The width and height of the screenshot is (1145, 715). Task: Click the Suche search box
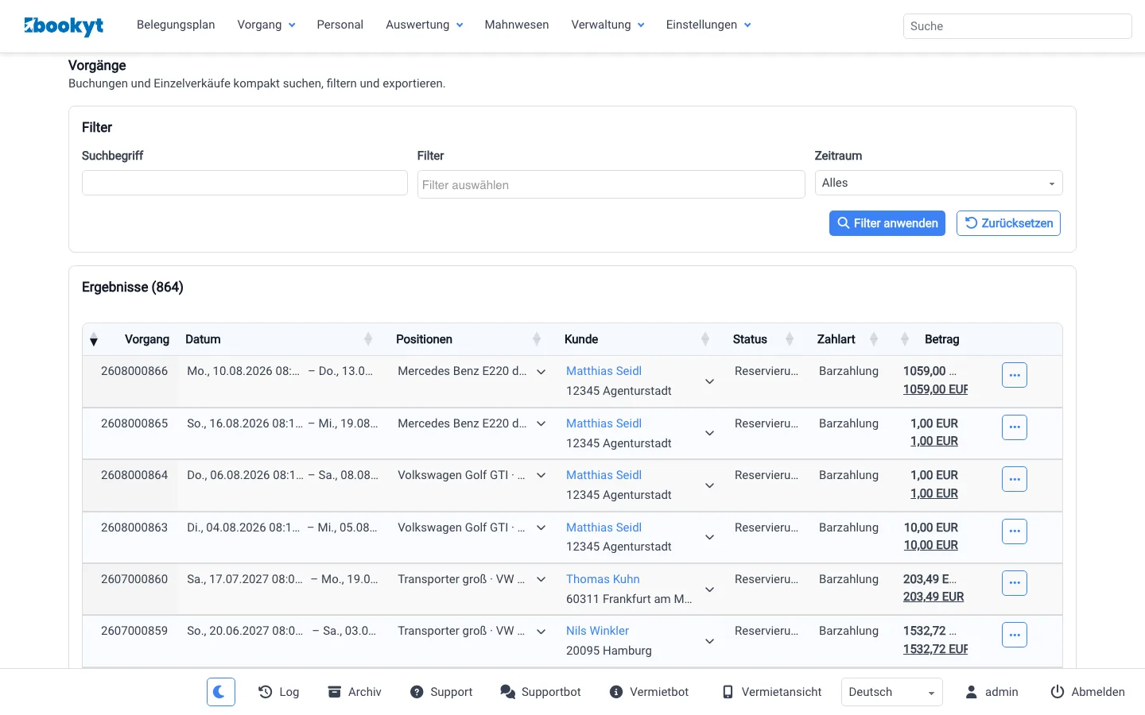(x=1018, y=26)
